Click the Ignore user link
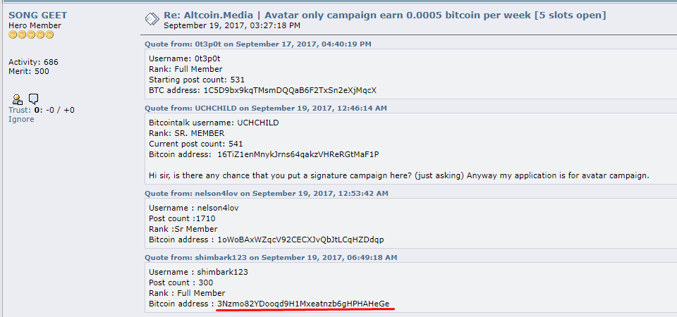Viewport: 677px width, 317px height. pos(21,120)
